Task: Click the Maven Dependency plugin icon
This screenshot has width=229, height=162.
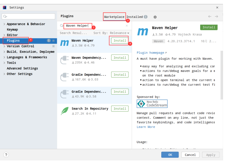Action: click(64, 60)
